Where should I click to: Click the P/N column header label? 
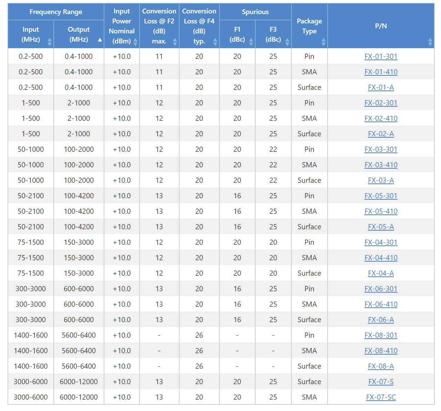pos(381,26)
